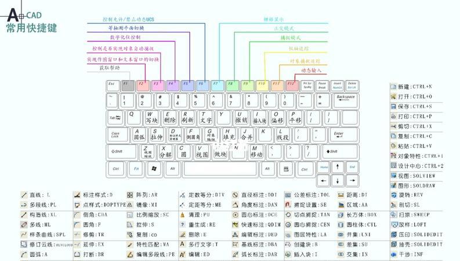Select the spline icon next to 样条曲线:SPL
460x261 pixels.
[x=24, y=234]
